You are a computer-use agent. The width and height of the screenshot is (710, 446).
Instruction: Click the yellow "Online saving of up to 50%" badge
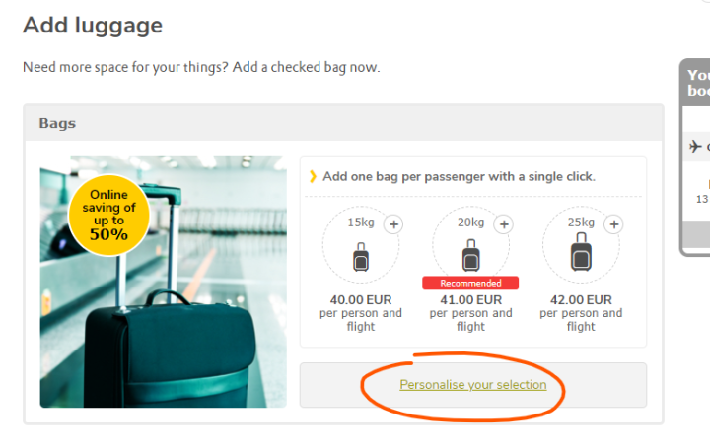click(108, 215)
